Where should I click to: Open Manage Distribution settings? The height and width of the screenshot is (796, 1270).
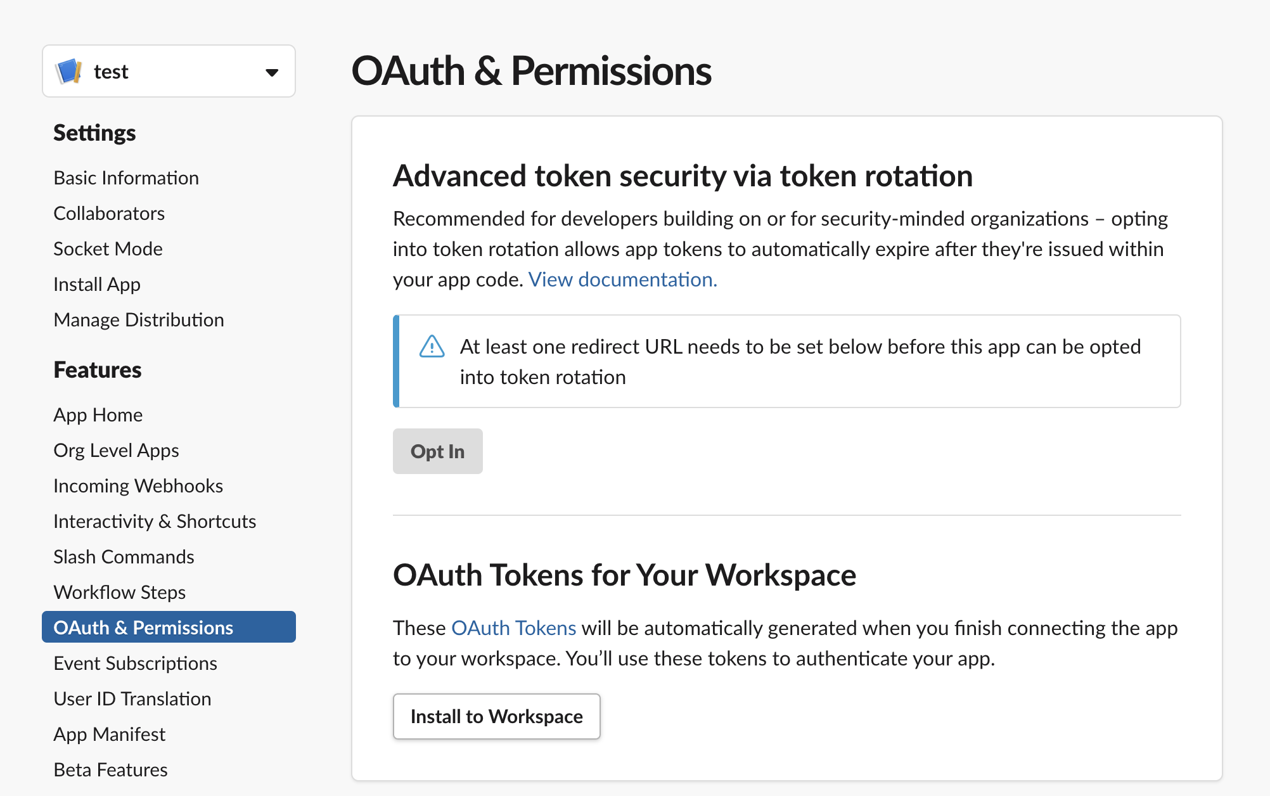coord(139,319)
